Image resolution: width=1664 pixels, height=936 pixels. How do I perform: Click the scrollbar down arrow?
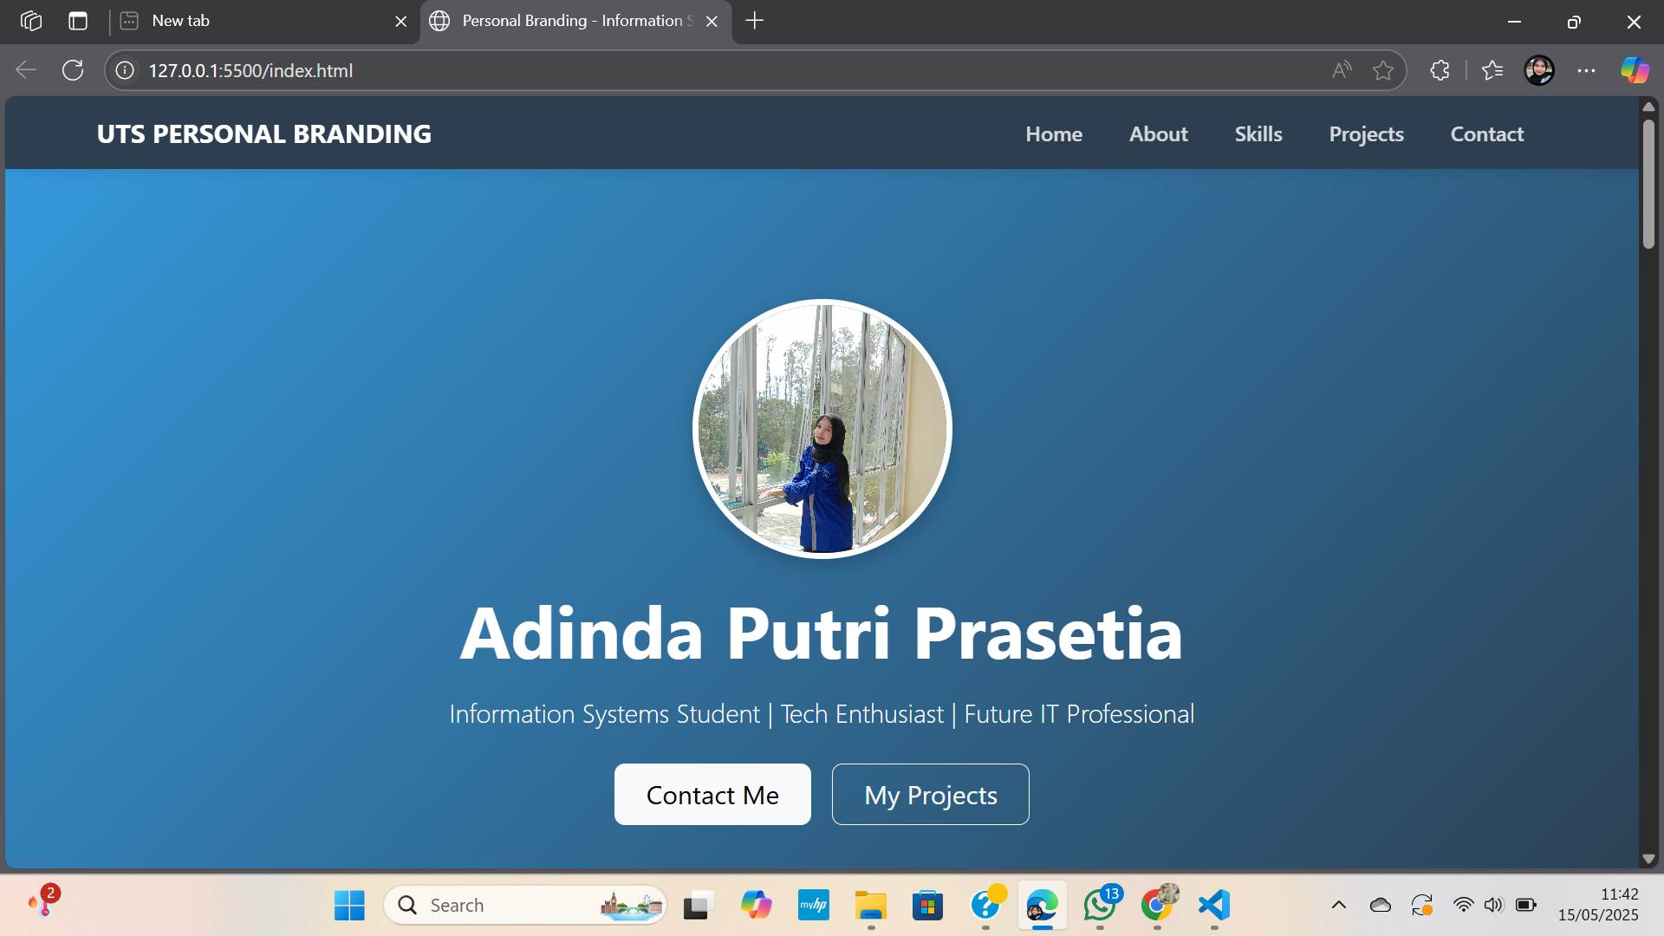(1648, 858)
